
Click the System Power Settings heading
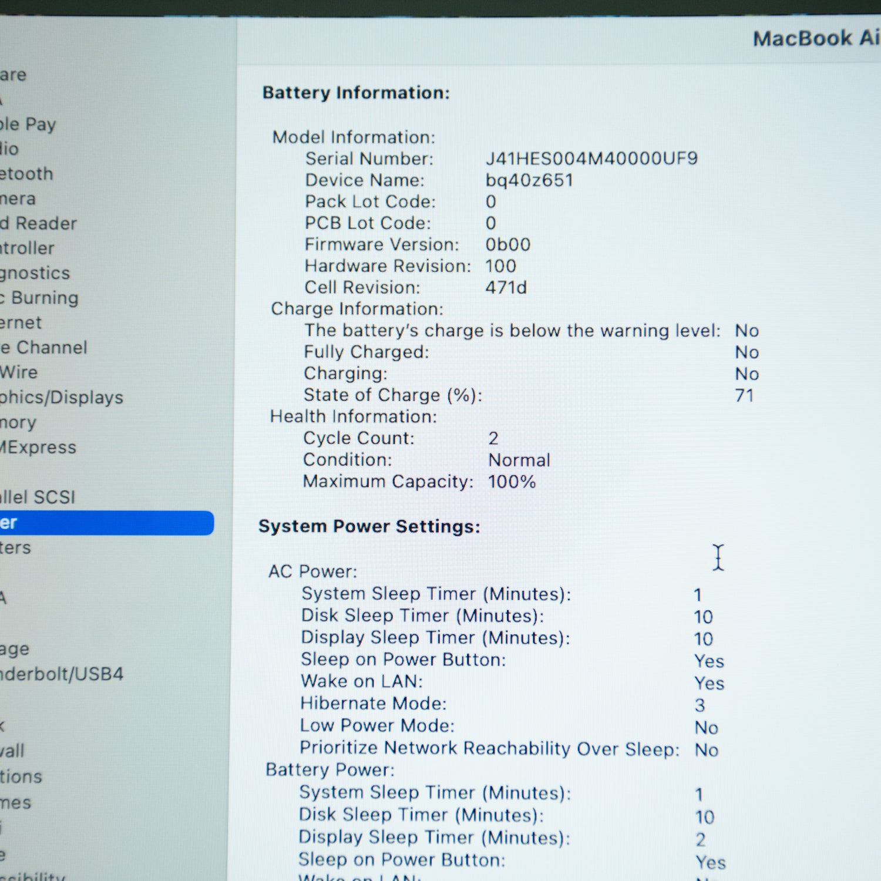369,526
